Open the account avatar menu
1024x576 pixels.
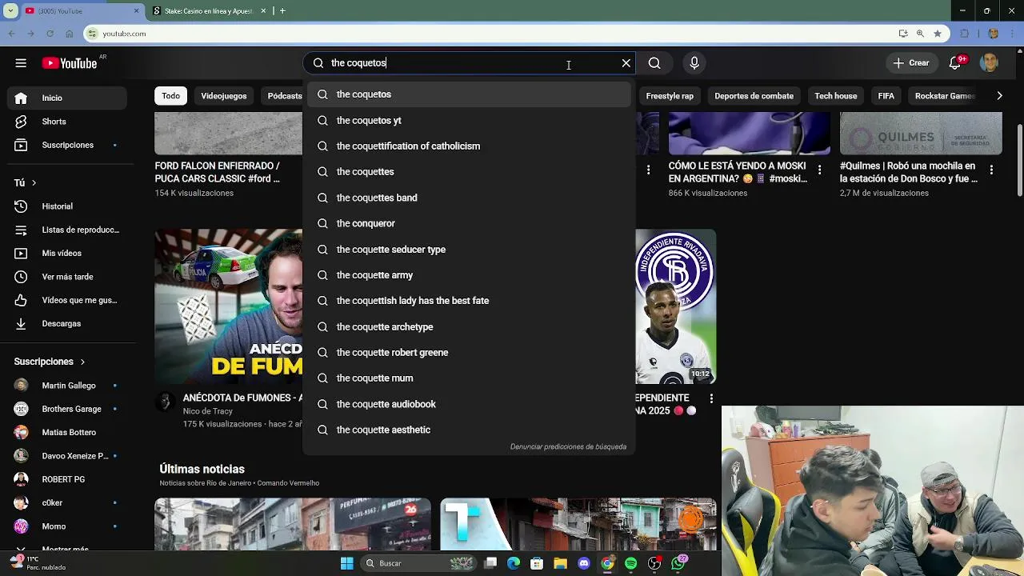coord(990,63)
